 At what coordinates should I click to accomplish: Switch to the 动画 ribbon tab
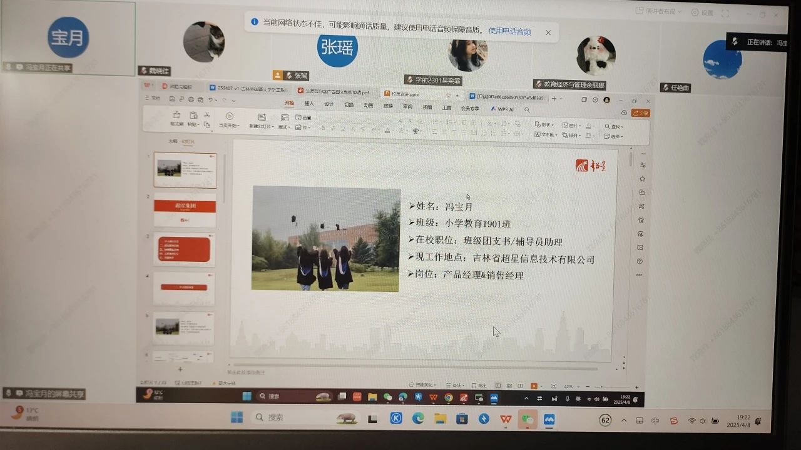click(x=369, y=106)
